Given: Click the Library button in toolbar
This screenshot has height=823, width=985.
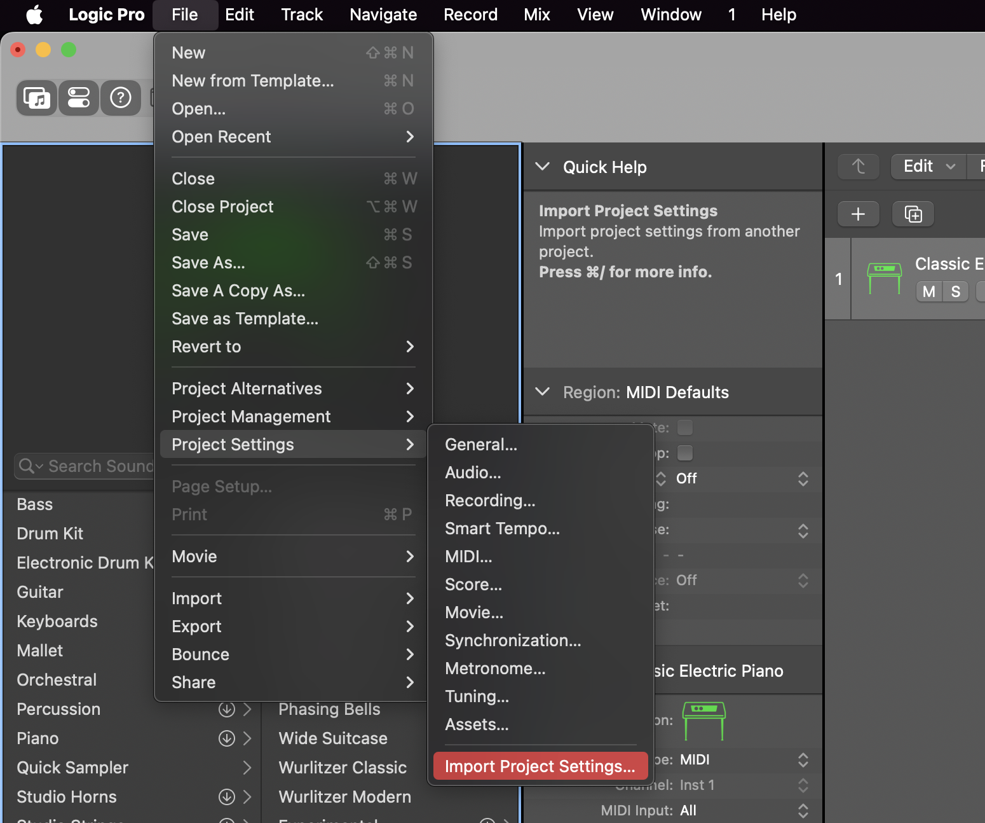Looking at the screenshot, I should [x=36, y=98].
